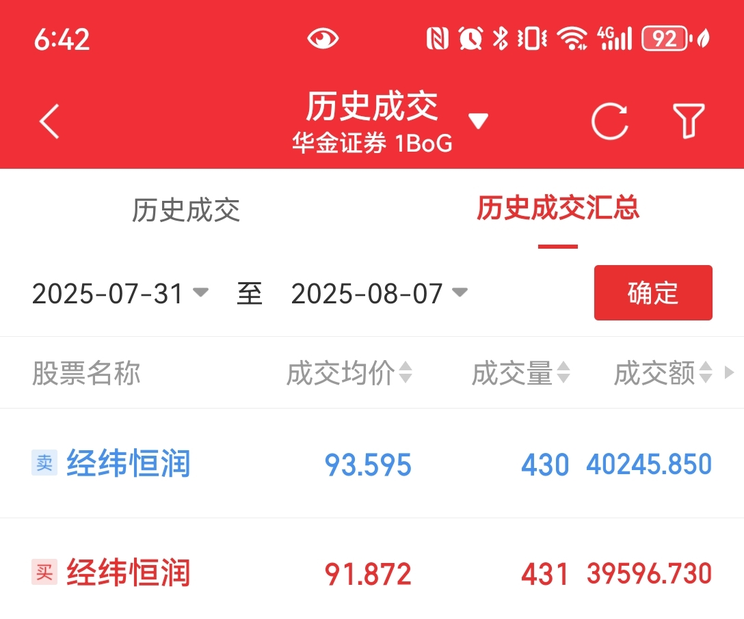Sort by 成交额 column

(663, 372)
